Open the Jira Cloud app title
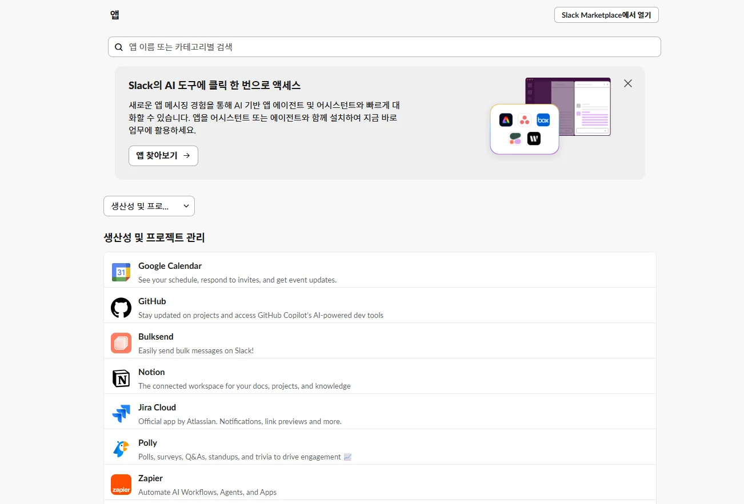The width and height of the screenshot is (744, 504). (157, 408)
